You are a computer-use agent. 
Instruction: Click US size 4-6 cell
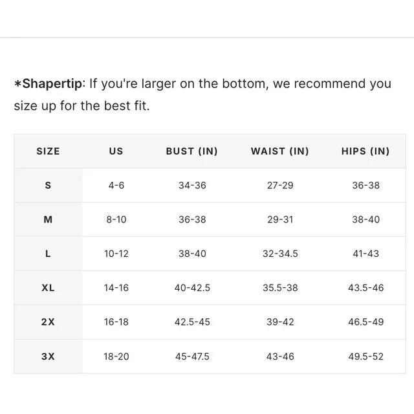(x=116, y=186)
